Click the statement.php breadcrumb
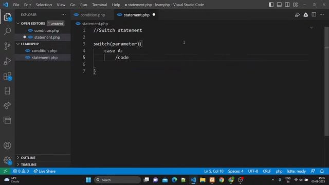329x185 pixels. point(95,24)
